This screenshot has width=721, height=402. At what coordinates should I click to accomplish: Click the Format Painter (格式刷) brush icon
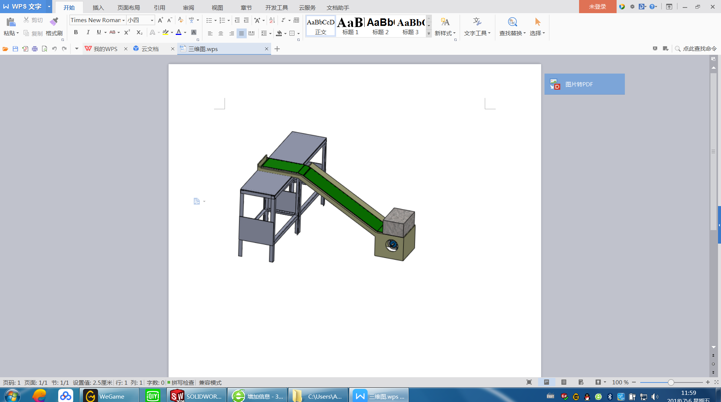(54, 21)
